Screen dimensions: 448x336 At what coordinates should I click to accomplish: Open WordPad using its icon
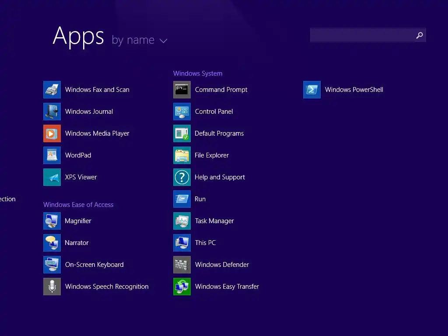[52, 155]
